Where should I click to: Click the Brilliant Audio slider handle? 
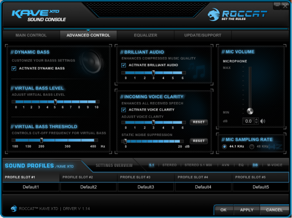pos(153,73)
